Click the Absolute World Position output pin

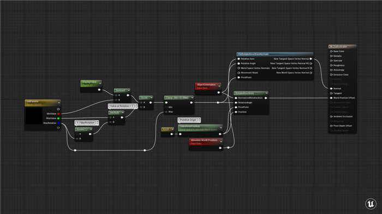point(220,148)
